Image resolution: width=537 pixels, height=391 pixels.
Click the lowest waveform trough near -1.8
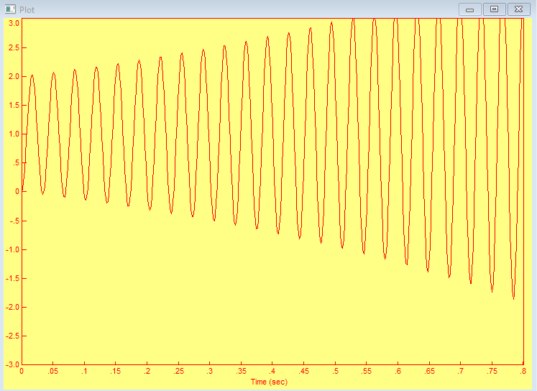513,298
